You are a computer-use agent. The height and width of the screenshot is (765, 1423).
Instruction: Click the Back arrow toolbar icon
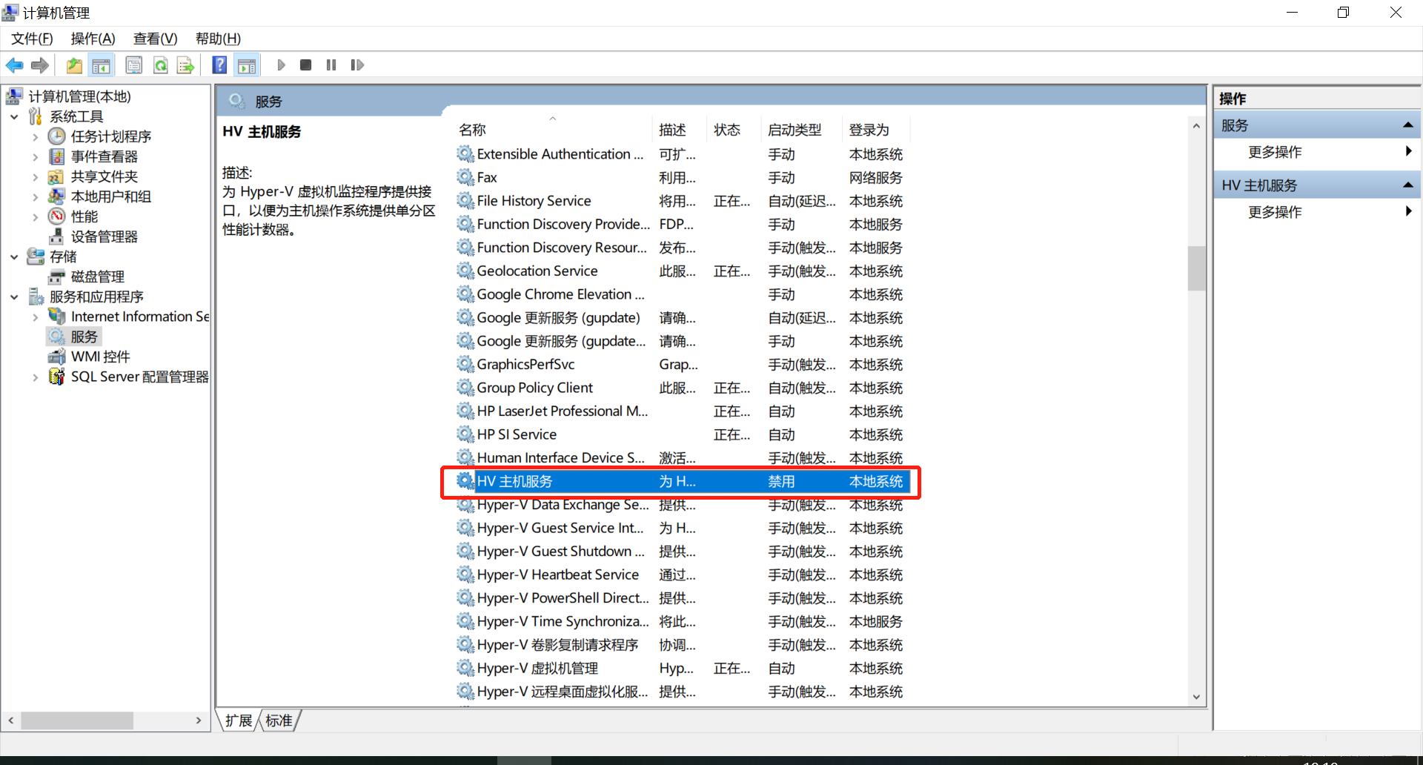tap(14, 65)
